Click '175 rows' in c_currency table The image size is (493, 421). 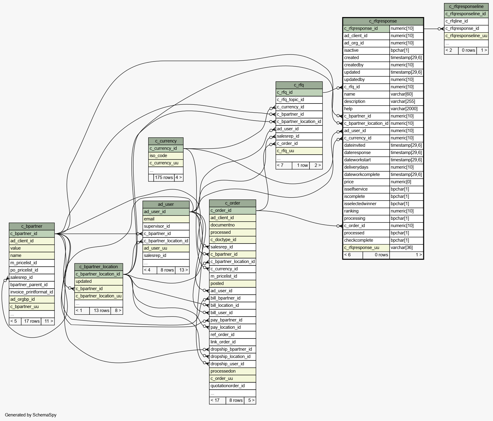tap(164, 178)
